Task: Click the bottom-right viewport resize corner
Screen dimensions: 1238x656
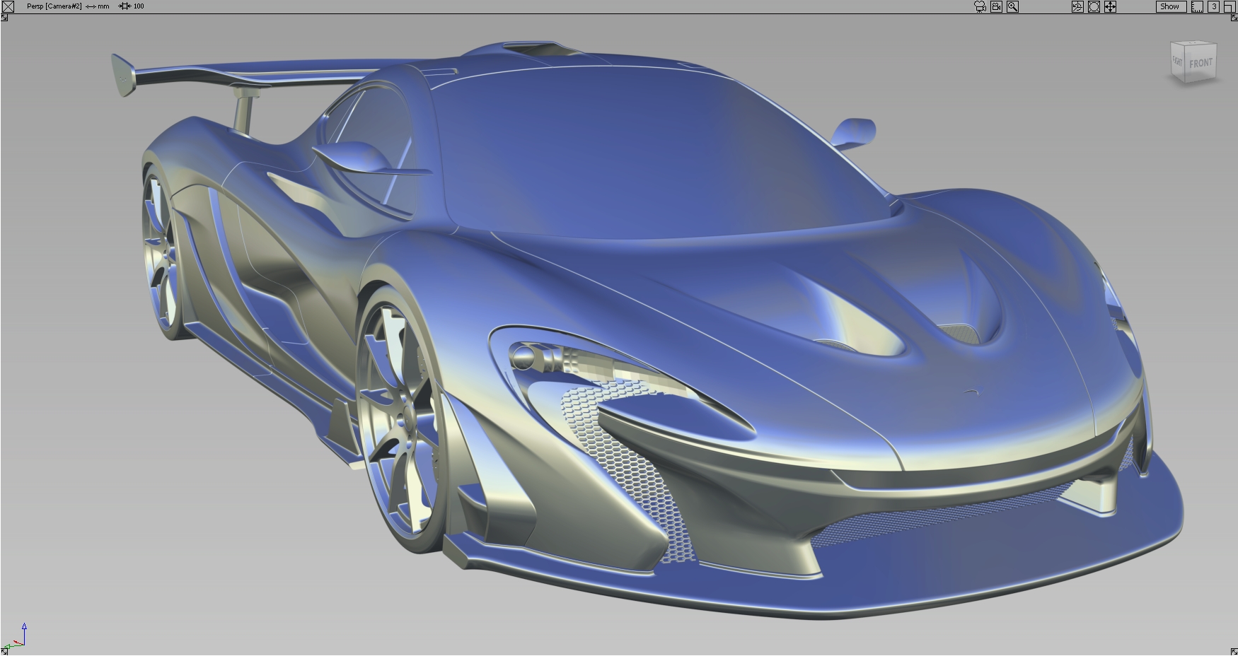Action: [1234, 651]
